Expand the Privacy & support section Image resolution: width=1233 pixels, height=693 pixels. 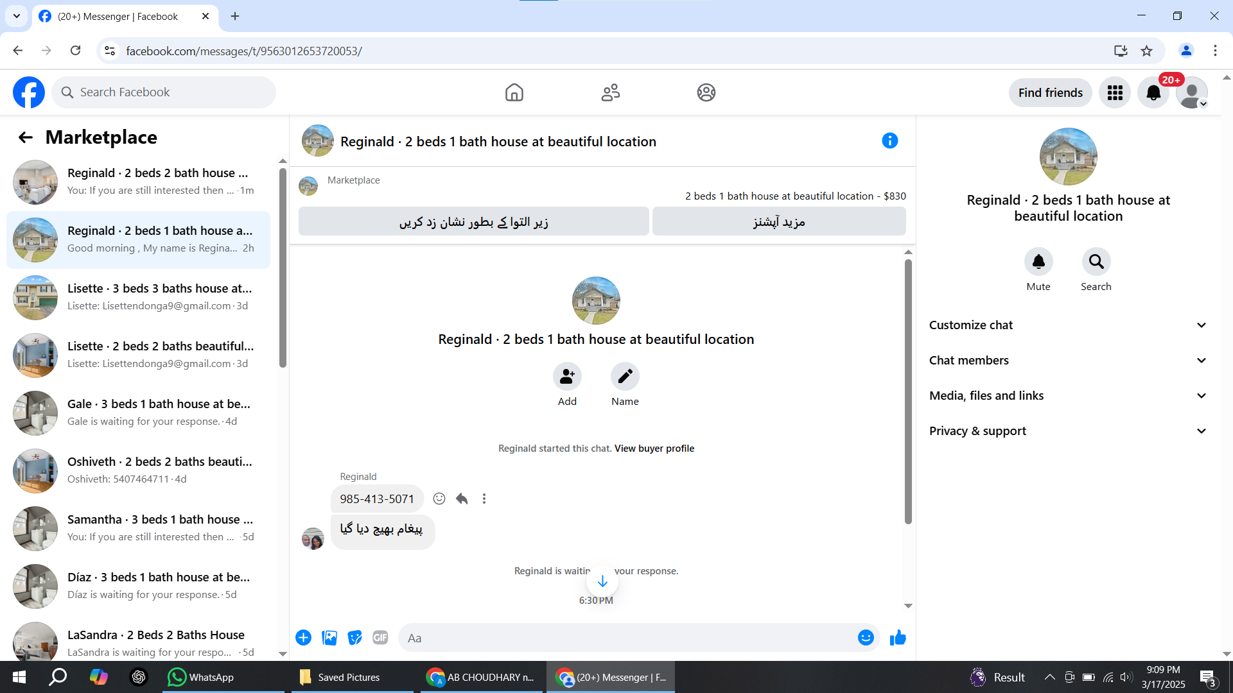[1068, 431]
